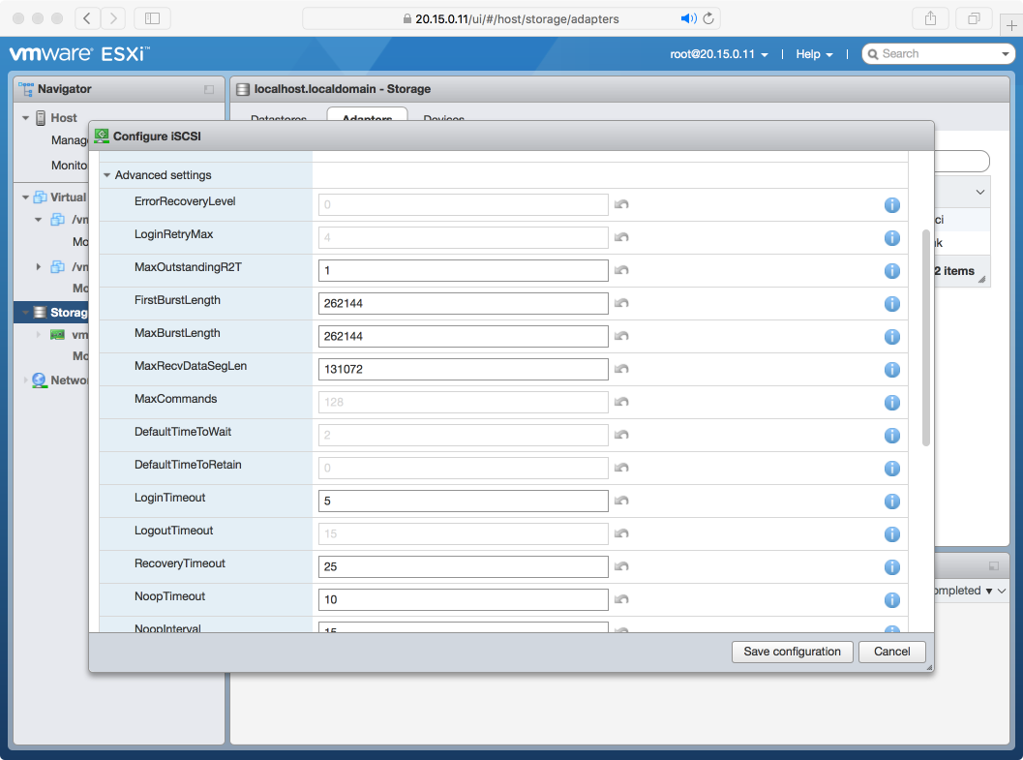Click the Navigator panel pop-out icon

pyautogui.click(x=208, y=88)
